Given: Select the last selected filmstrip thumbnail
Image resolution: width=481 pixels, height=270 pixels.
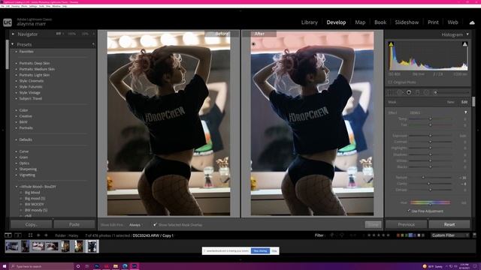Looking at the screenshot, I should tap(92, 246).
